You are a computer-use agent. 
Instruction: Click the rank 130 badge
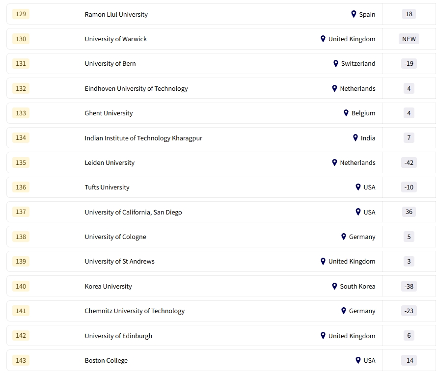coord(21,39)
